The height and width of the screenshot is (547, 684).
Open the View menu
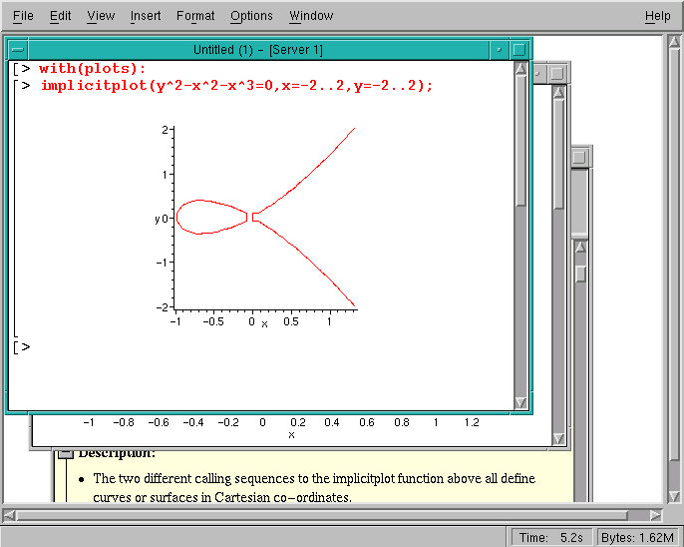(101, 16)
